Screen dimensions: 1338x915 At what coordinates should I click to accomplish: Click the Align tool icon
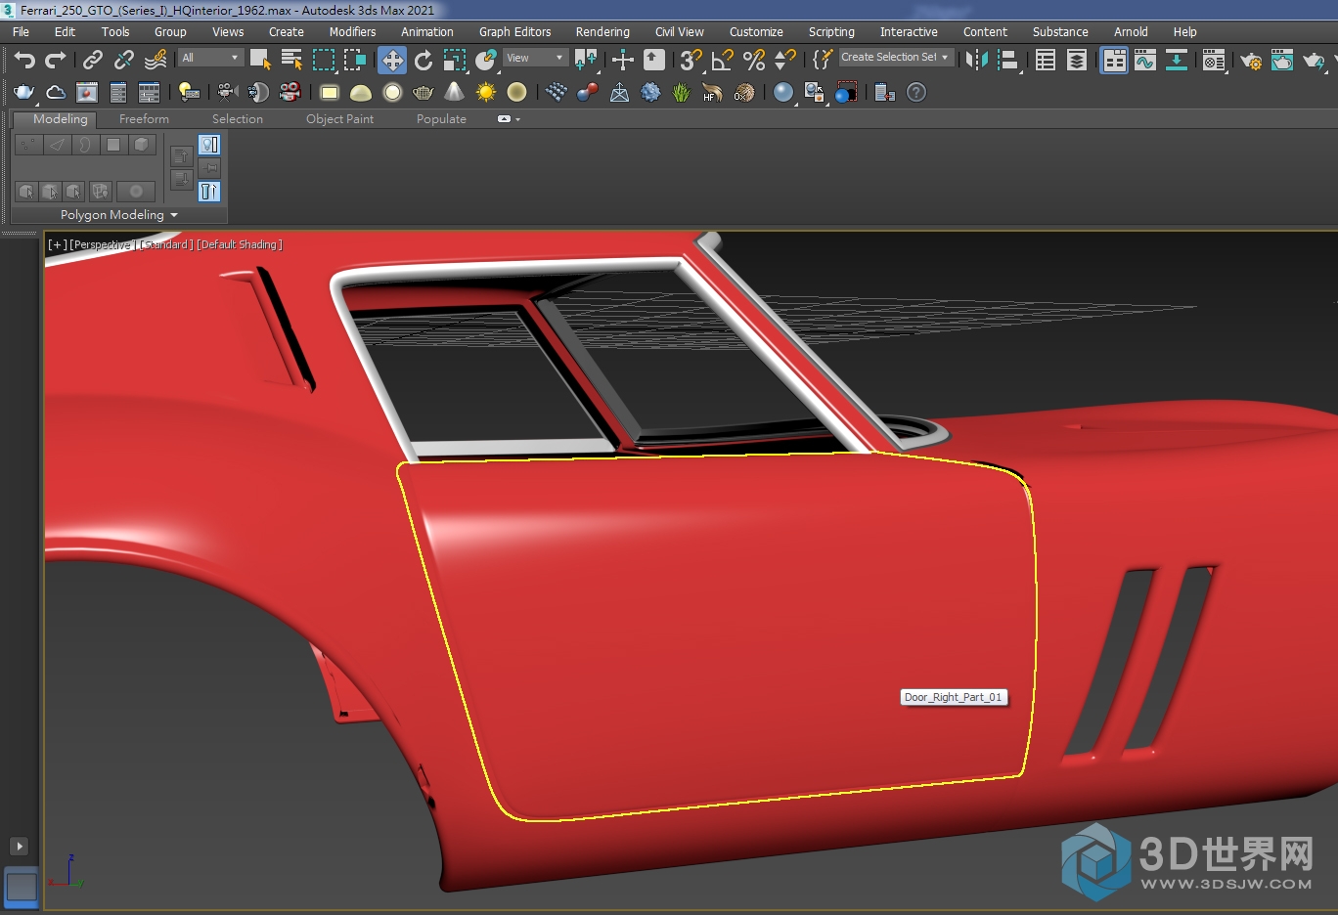pyautogui.click(x=1008, y=61)
